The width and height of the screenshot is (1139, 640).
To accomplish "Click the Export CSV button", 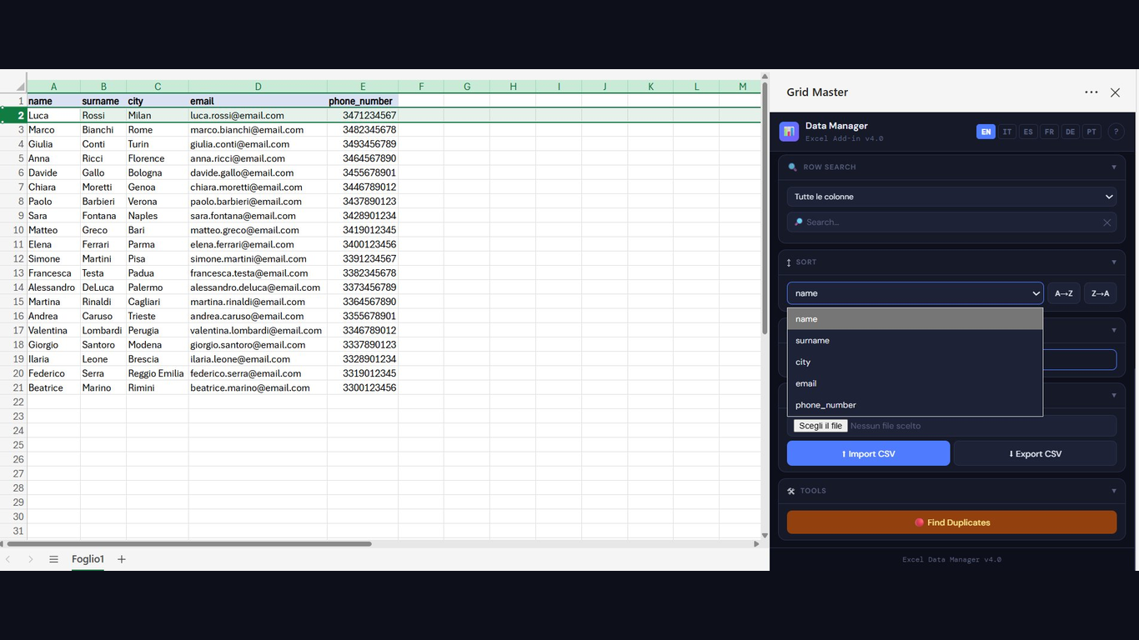I will click(x=1035, y=453).
